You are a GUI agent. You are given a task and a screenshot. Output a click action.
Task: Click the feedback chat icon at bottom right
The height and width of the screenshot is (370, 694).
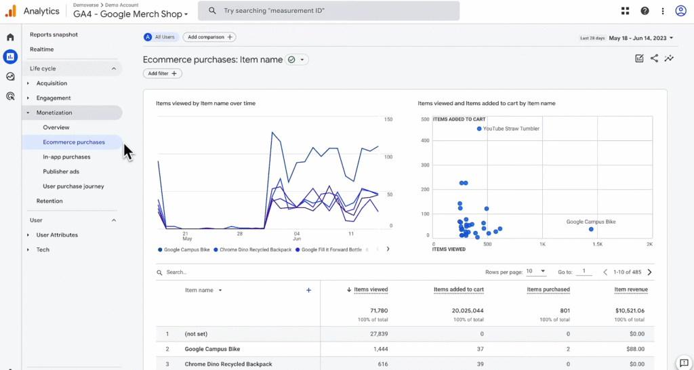pos(684,363)
